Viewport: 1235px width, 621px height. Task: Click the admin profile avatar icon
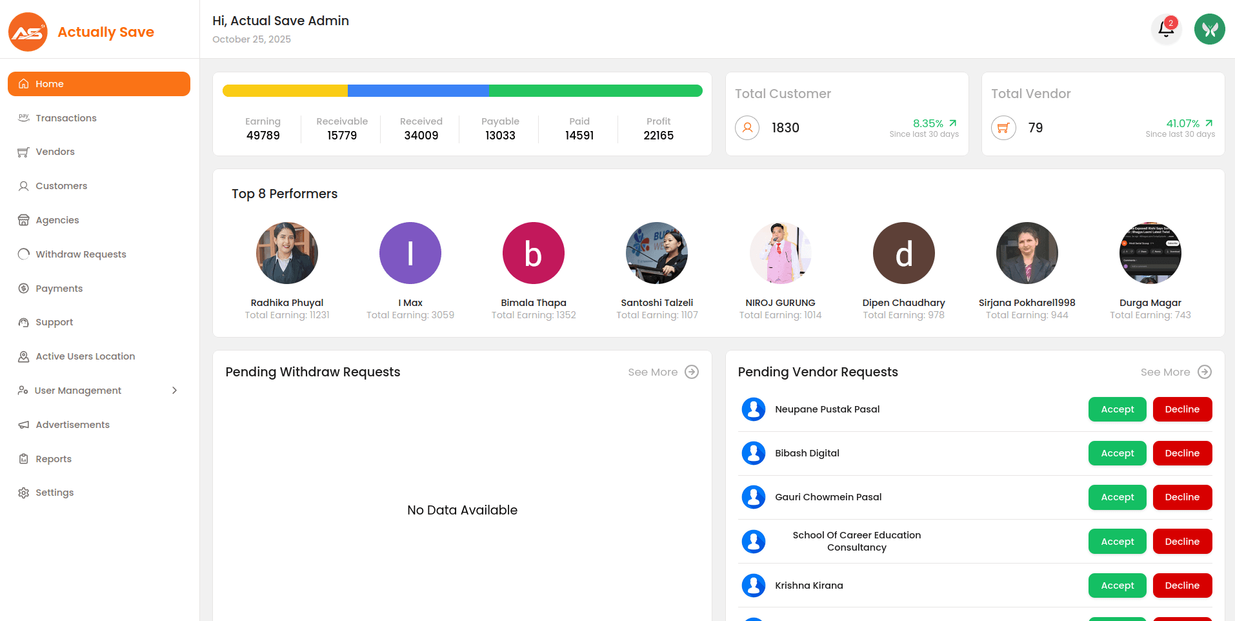click(1209, 29)
